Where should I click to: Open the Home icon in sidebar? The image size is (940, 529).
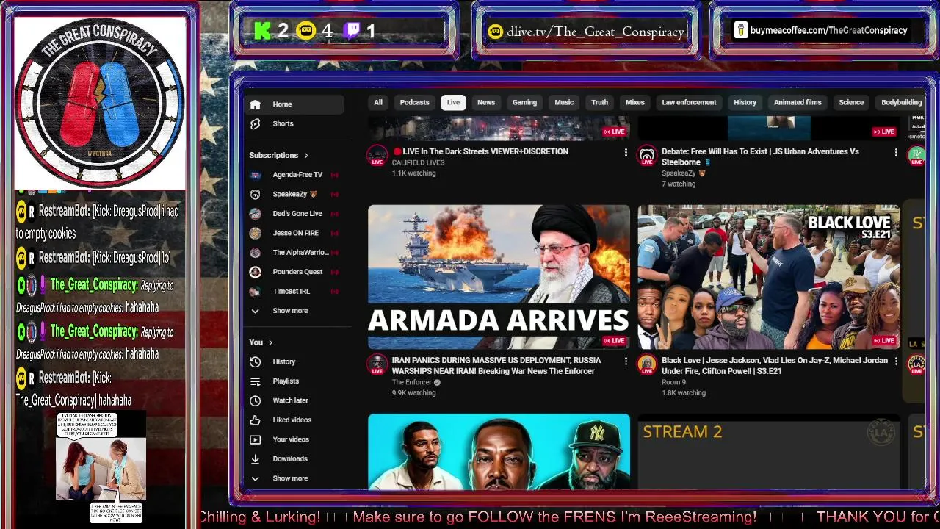(255, 104)
